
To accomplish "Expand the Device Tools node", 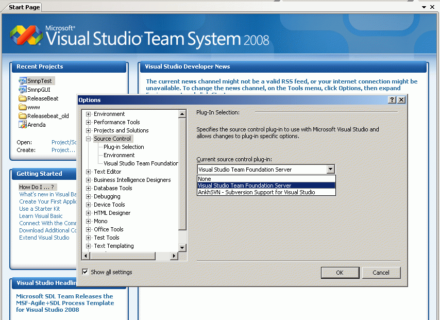I will coord(89,205).
